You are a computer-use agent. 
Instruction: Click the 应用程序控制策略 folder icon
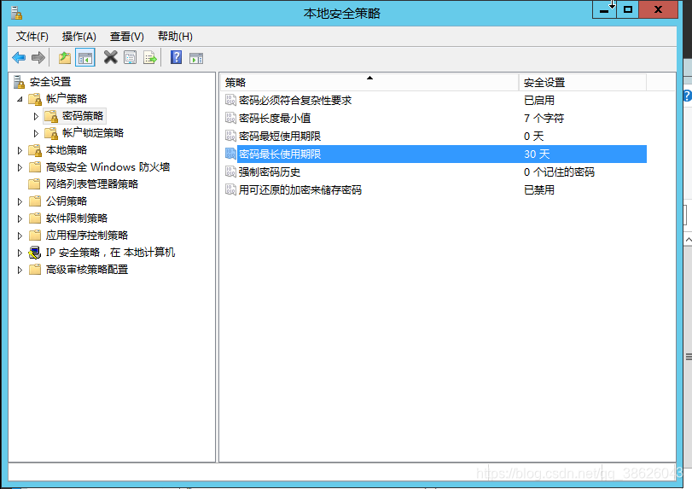coord(35,236)
